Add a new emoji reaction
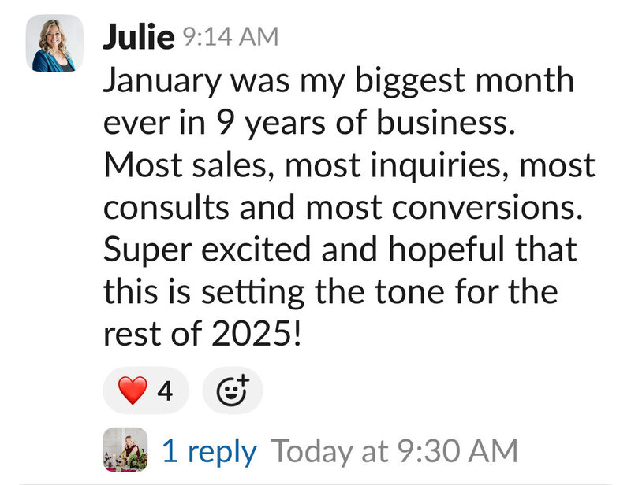The height and width of the screenshot is (485, 631). click(x=232, y=390)
